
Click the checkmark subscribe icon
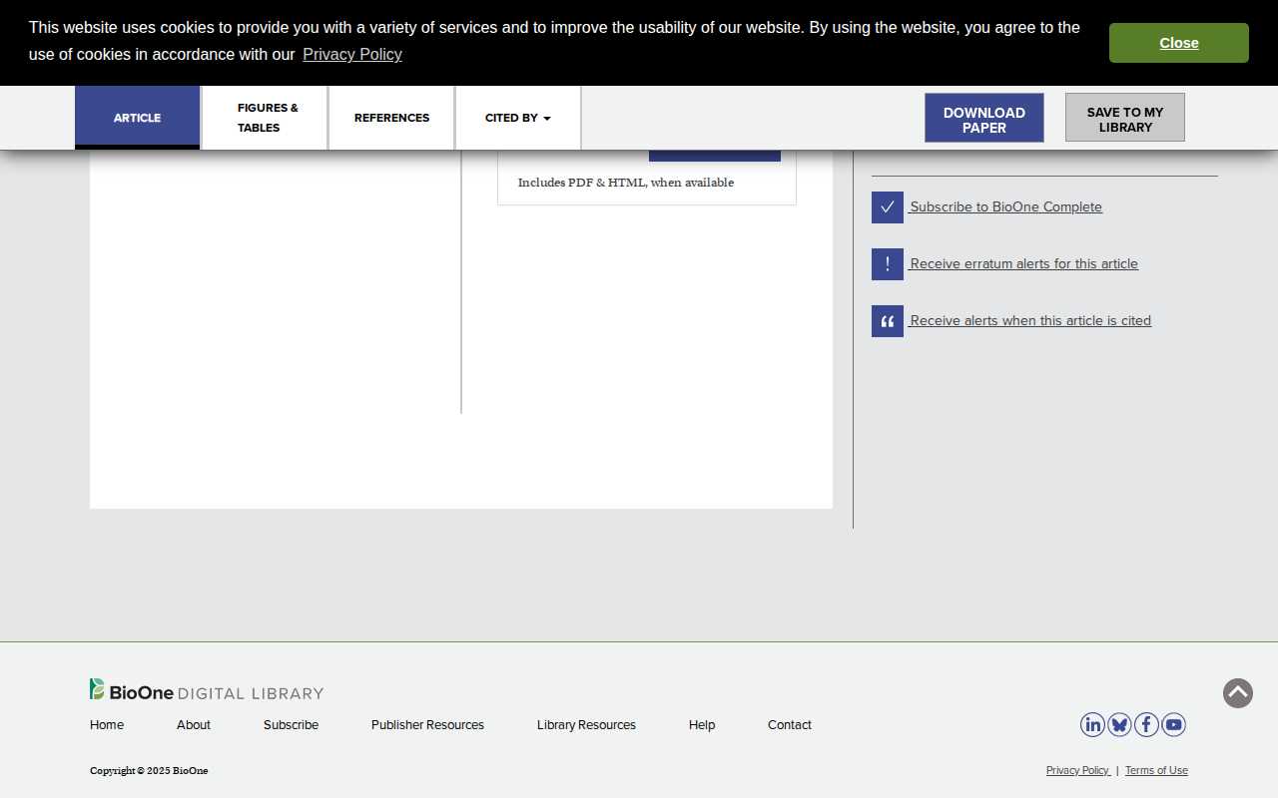(x=888, y=207)
